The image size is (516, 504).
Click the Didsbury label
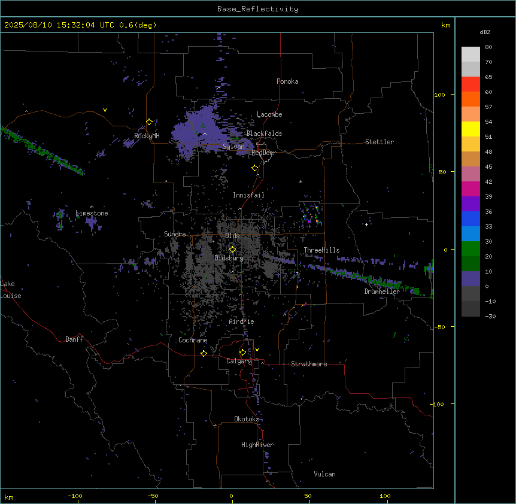[x=229, y=258]
